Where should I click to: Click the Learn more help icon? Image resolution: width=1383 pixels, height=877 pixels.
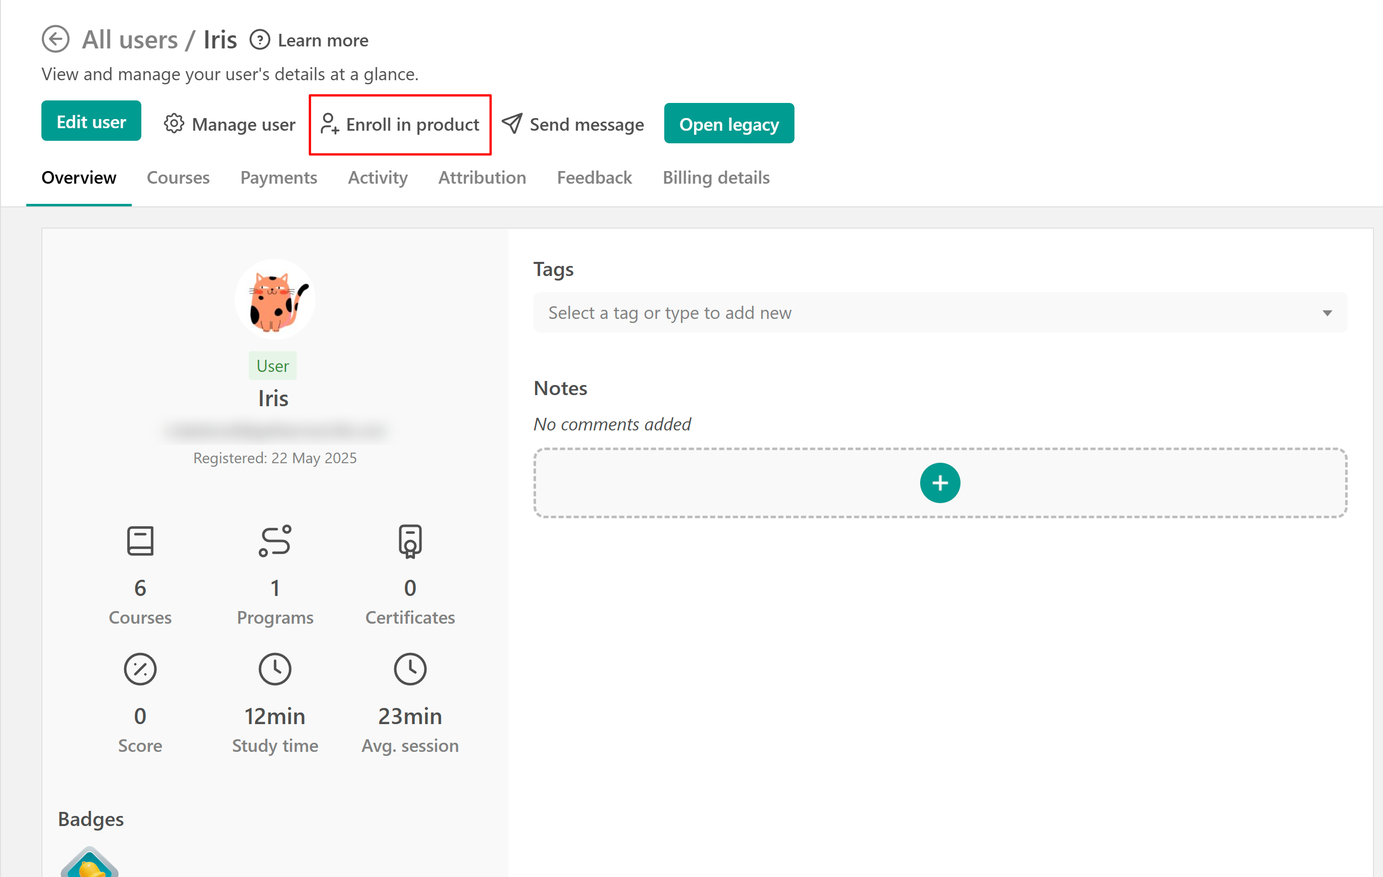tap(259, 40)
